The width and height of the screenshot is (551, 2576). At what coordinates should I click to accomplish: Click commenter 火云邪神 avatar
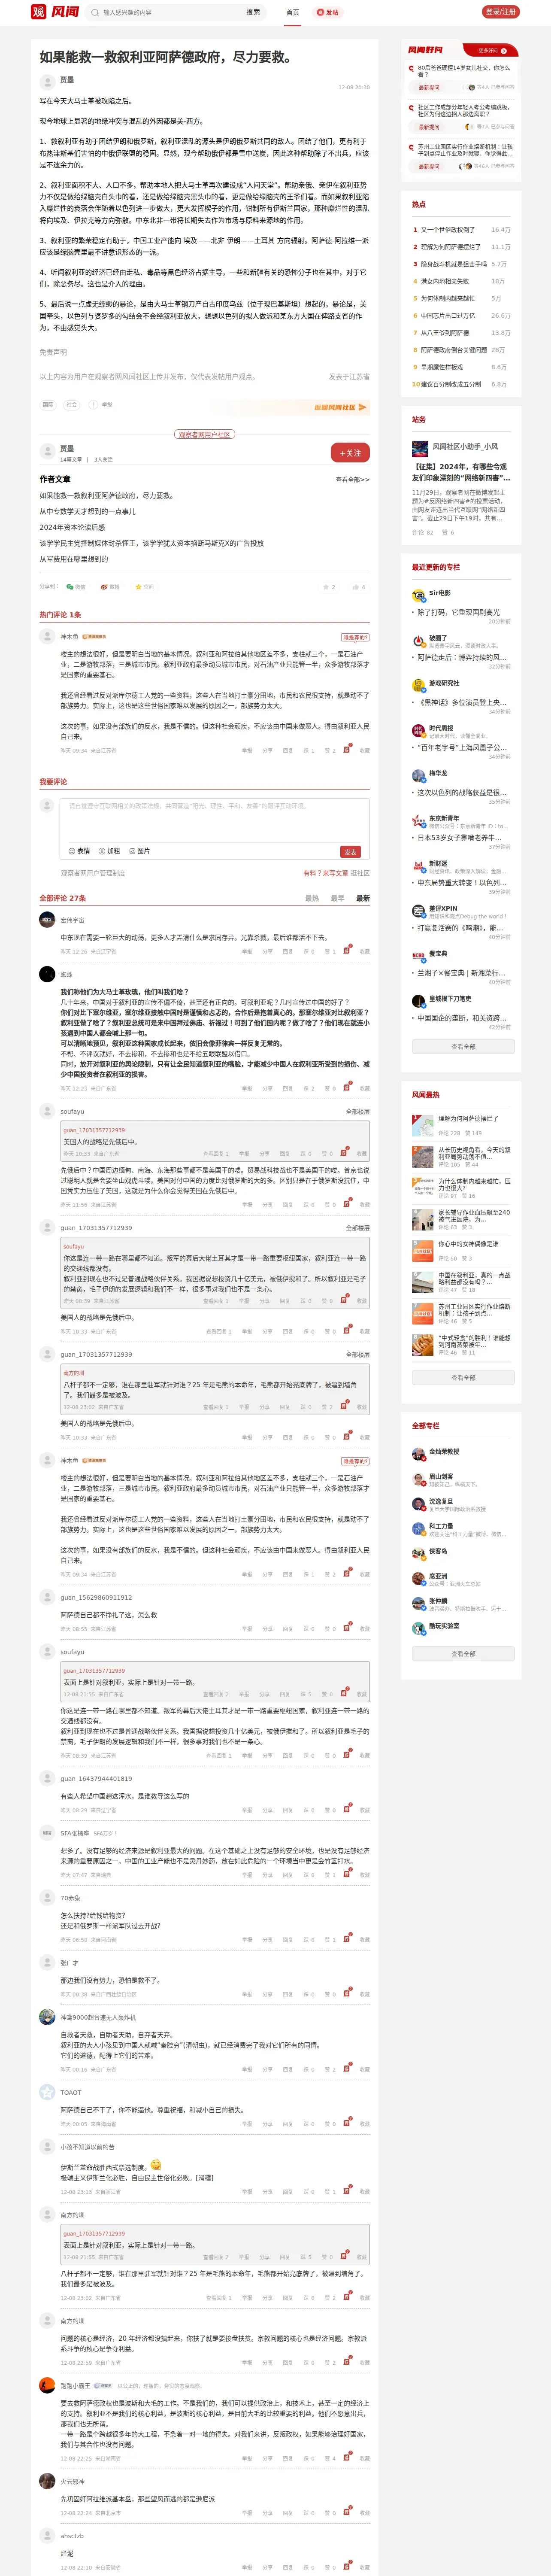point(47,2482)
